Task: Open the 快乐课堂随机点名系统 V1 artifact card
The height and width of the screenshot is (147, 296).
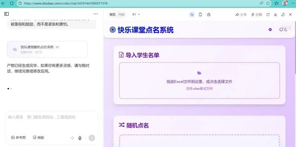Action: [x=47, y=50]
